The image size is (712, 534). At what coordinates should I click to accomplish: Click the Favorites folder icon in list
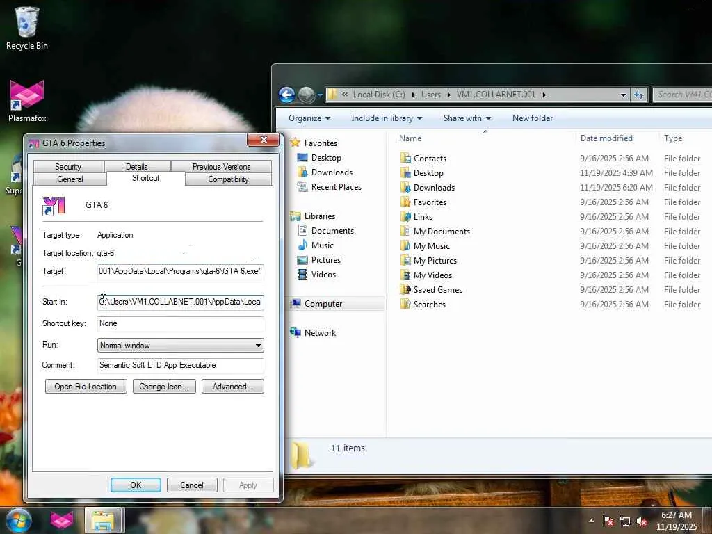[405, 202]
